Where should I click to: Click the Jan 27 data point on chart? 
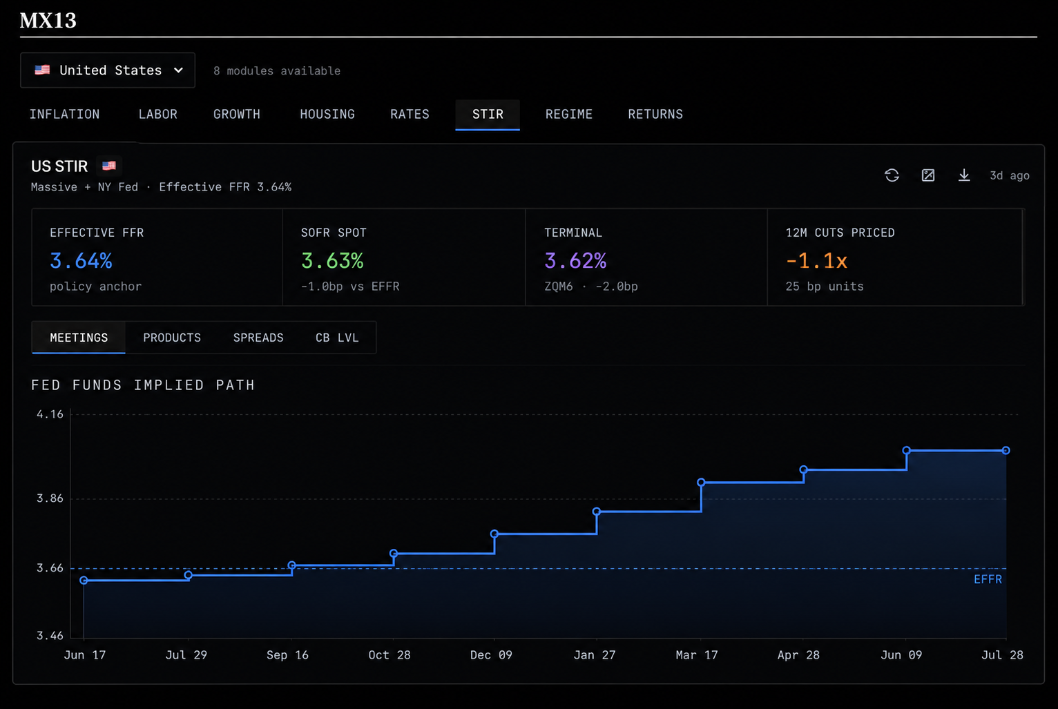point(597,512)
